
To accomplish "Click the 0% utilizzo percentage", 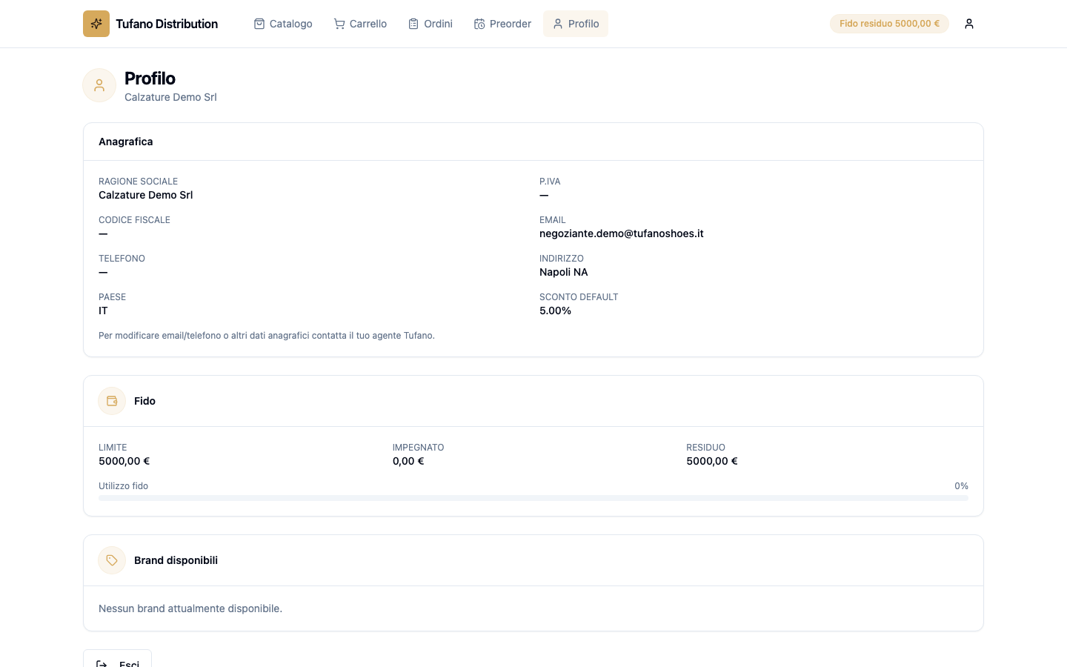I will tap(962, 486).
